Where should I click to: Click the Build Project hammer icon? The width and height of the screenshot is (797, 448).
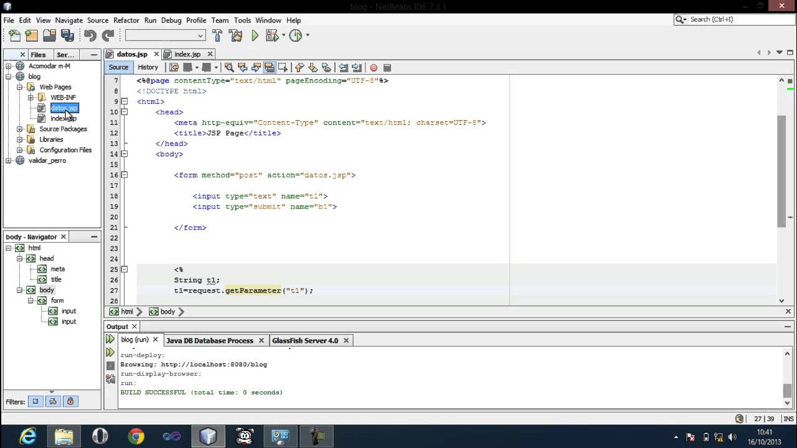[217, 36]
